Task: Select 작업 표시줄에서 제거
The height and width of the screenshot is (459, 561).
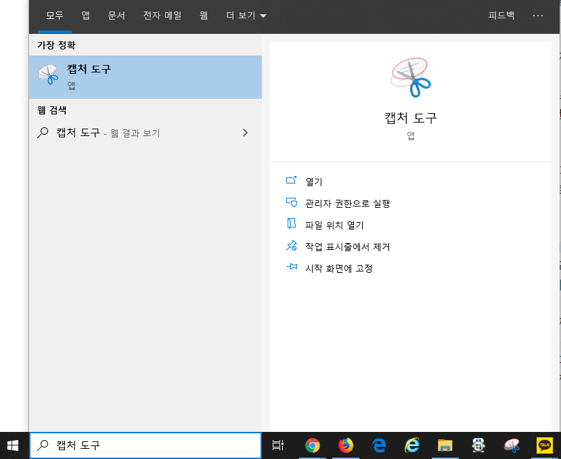Action: click(x=347, y=246)
